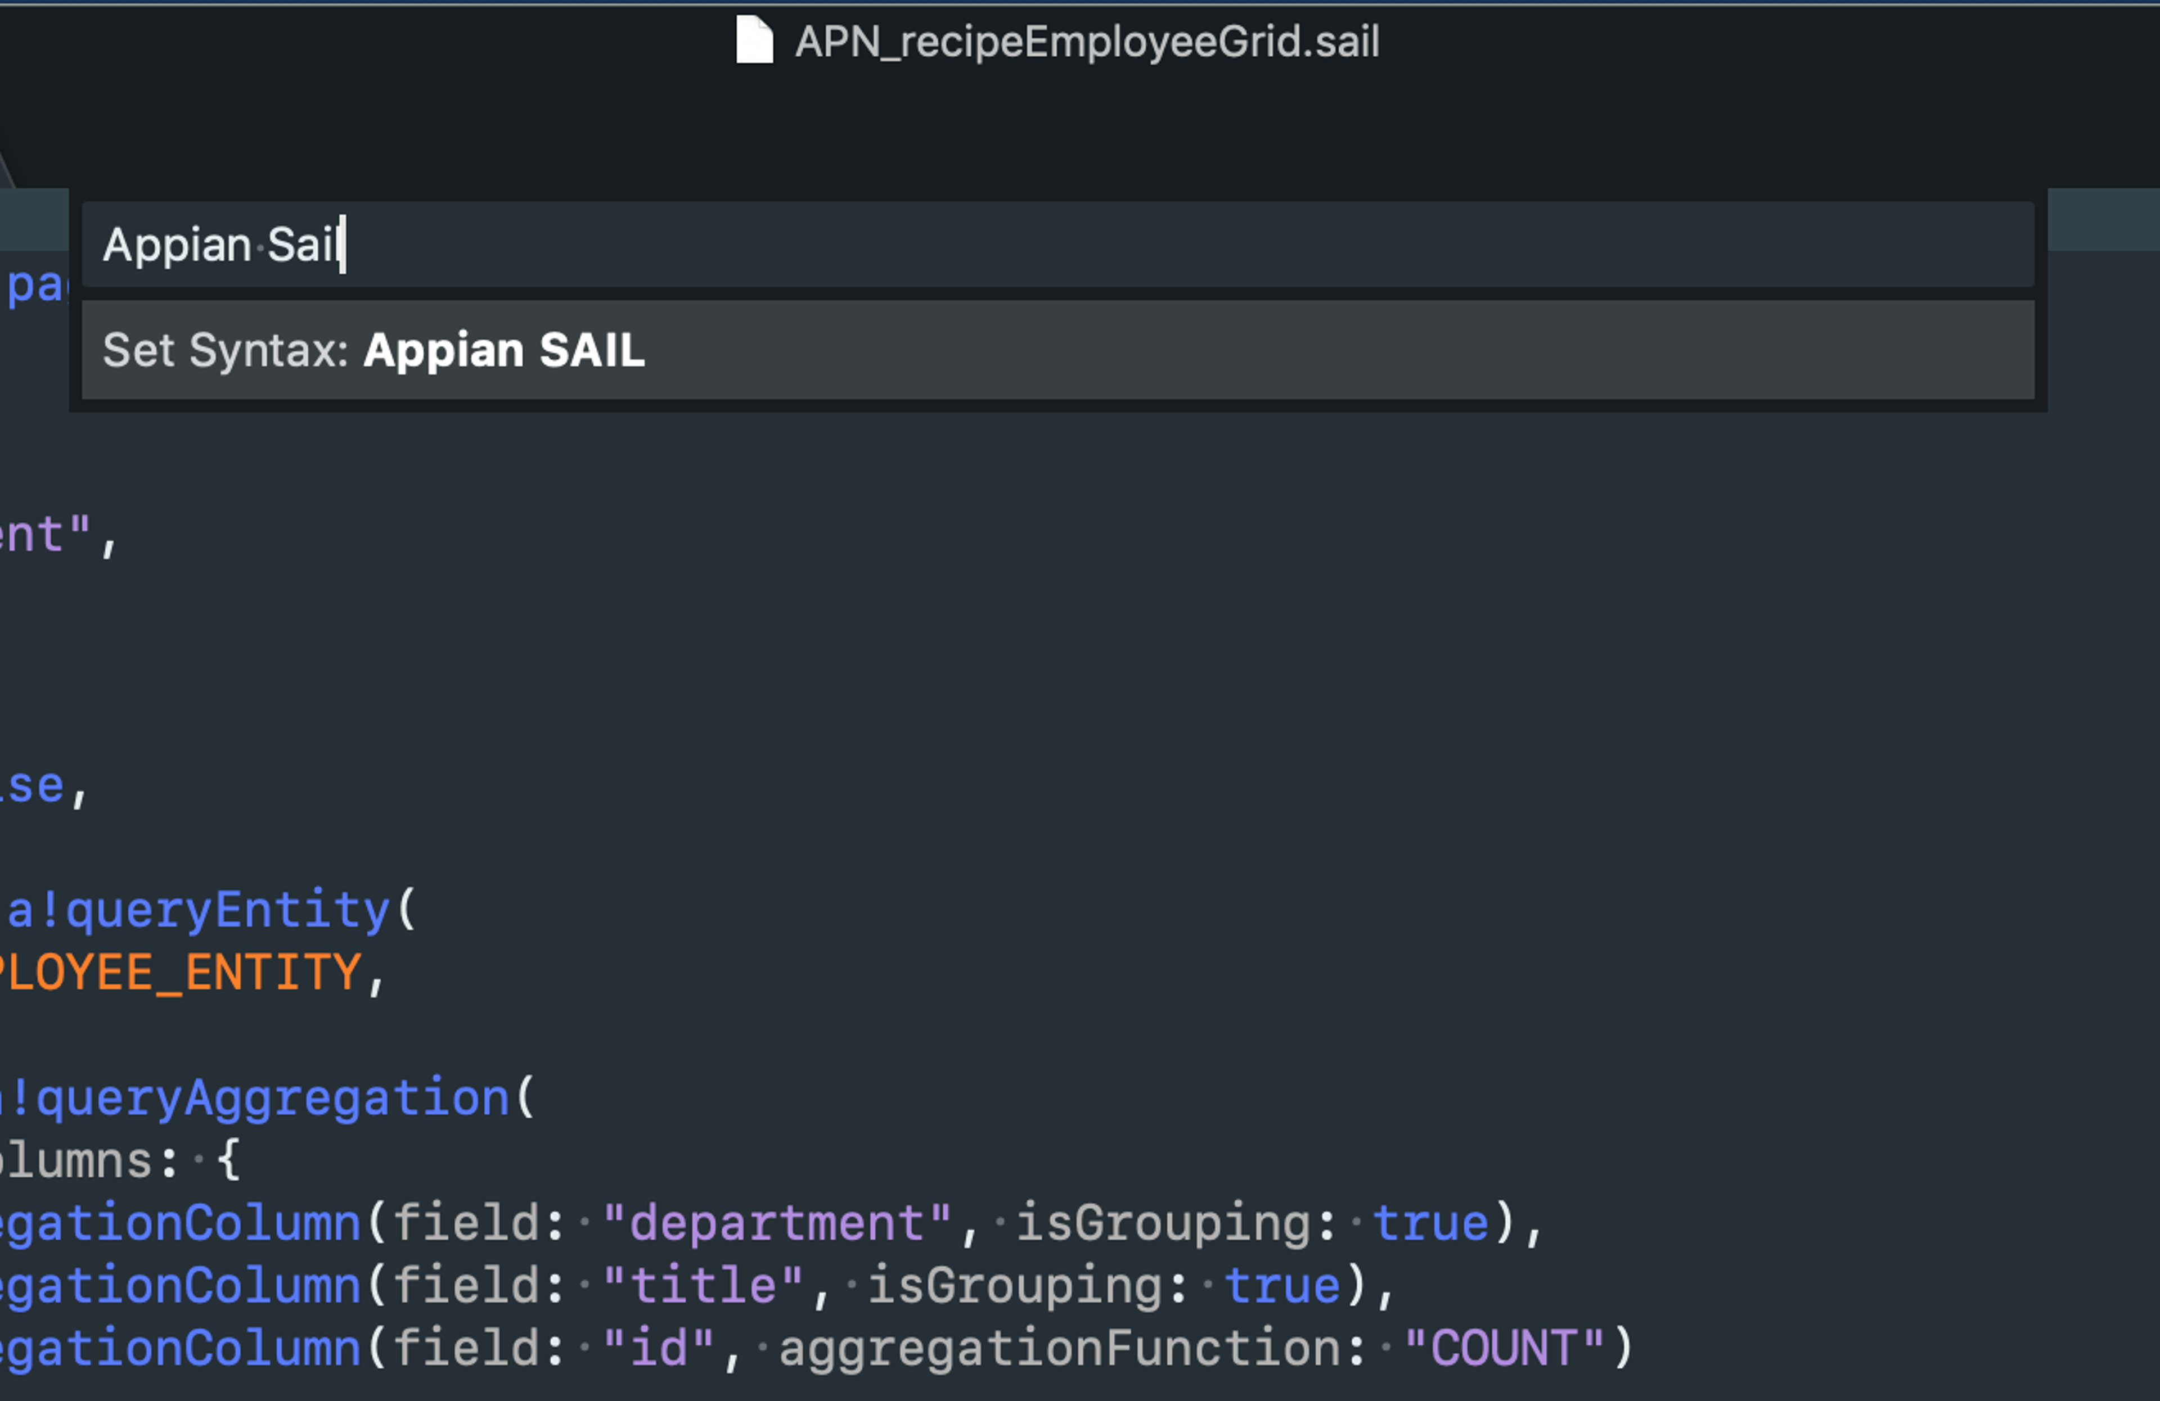Click the "COUNT" aggregation function value
The width and height of the screenshot is (2160, 1401).
click(x=1504, y=1348)
